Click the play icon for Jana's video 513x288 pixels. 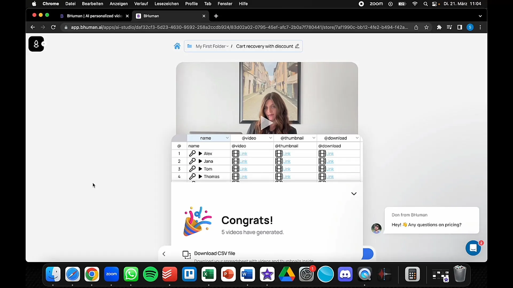(200, 161)
